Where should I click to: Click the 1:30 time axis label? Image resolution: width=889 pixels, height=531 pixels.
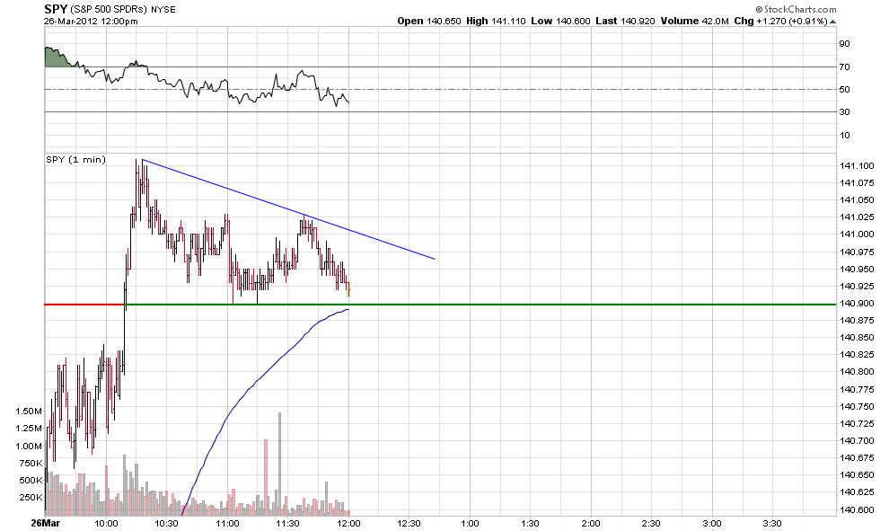[x=531, y=523]
